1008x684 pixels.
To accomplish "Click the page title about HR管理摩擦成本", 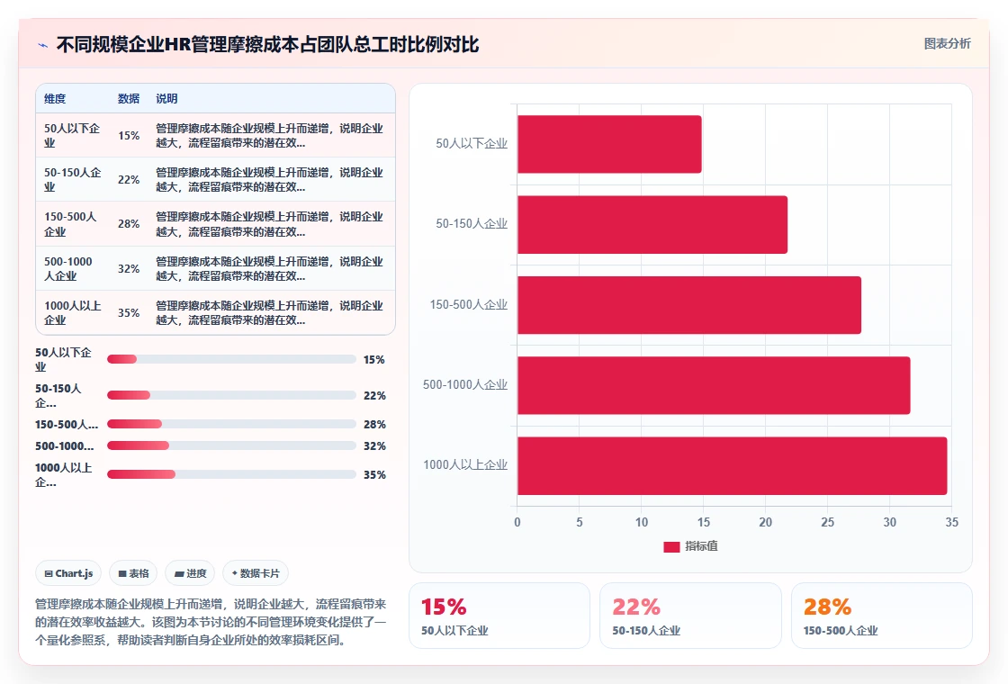I will 267,45.
